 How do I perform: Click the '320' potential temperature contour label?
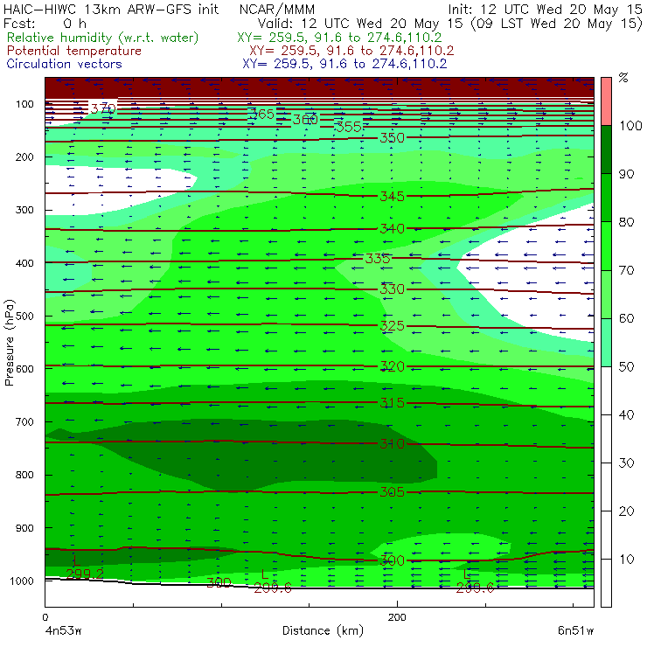click(x=392, y=366)
